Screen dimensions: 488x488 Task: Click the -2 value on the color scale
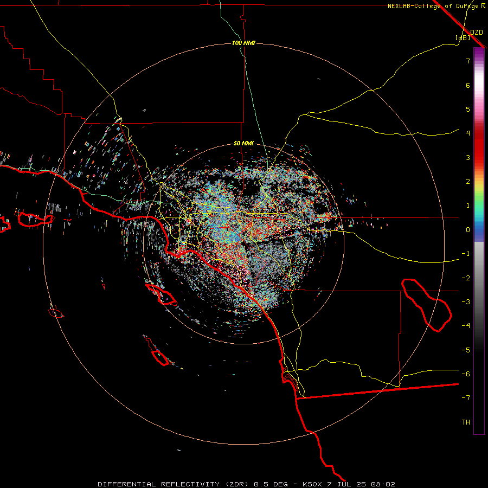466,278
